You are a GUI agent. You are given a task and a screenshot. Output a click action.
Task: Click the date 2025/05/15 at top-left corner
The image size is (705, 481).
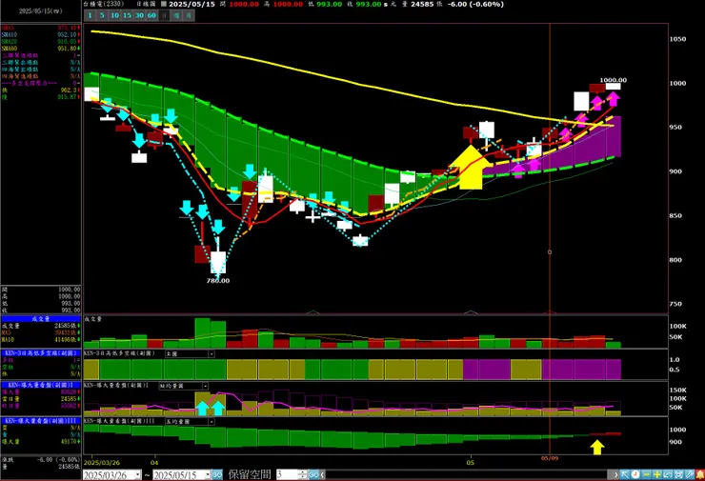point(40,11)
